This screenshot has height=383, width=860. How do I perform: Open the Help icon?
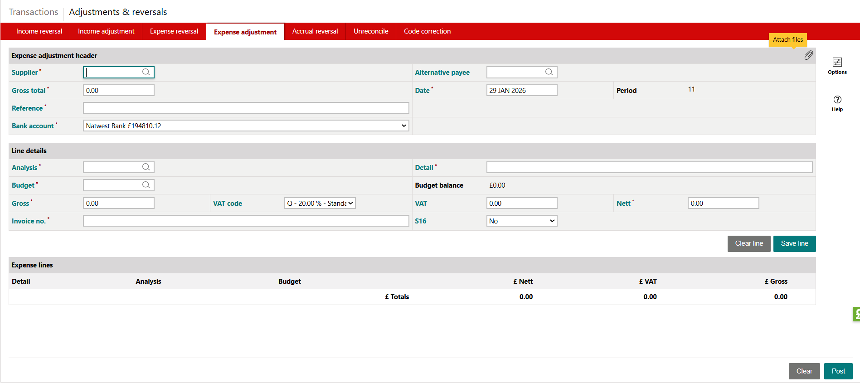pyautogui.click(x=837, y=103)
